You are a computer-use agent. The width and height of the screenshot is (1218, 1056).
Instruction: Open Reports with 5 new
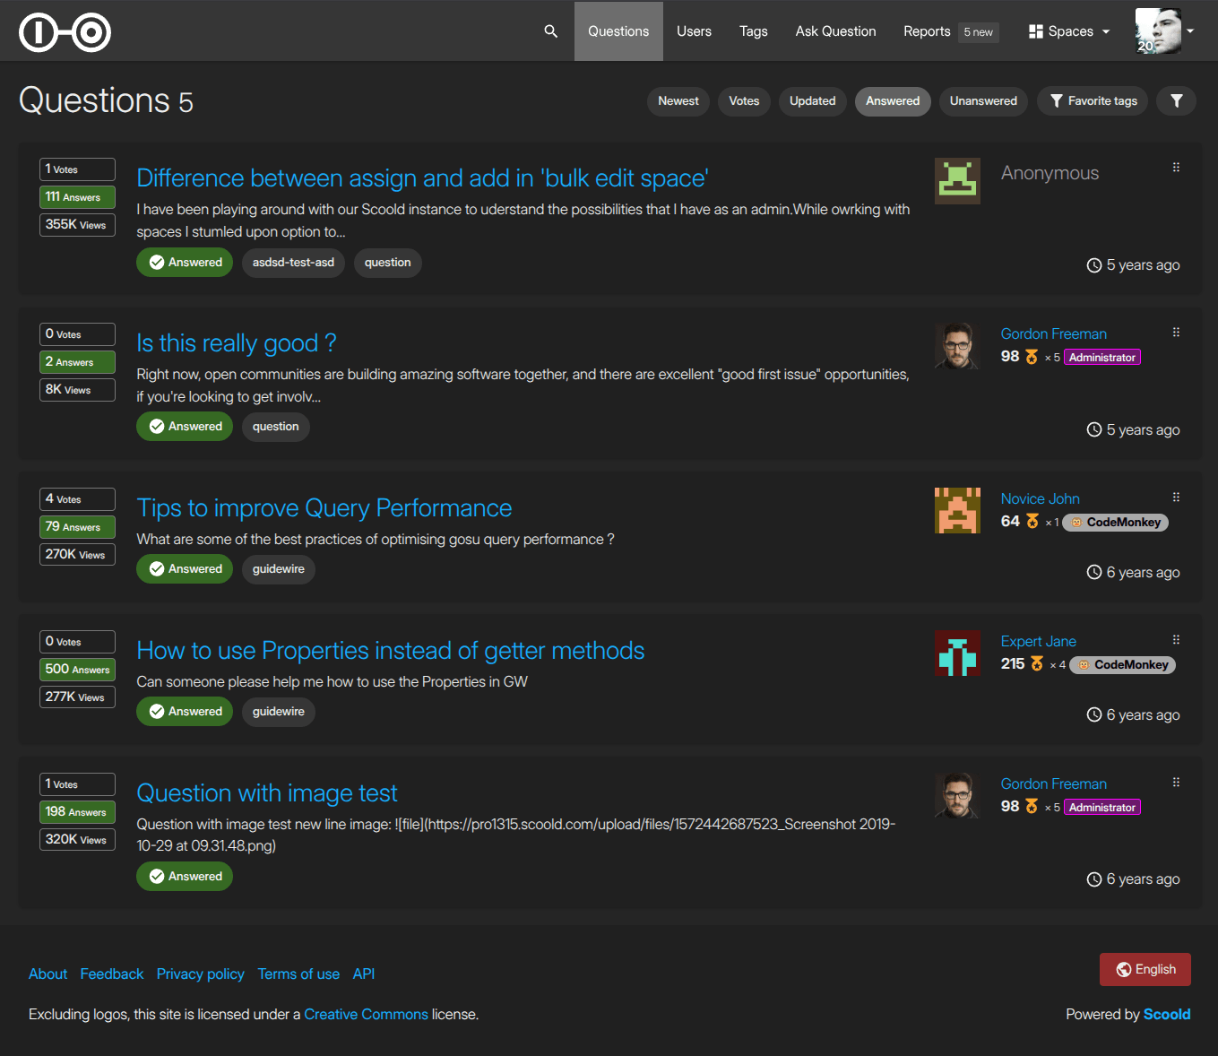coord(951,31)
